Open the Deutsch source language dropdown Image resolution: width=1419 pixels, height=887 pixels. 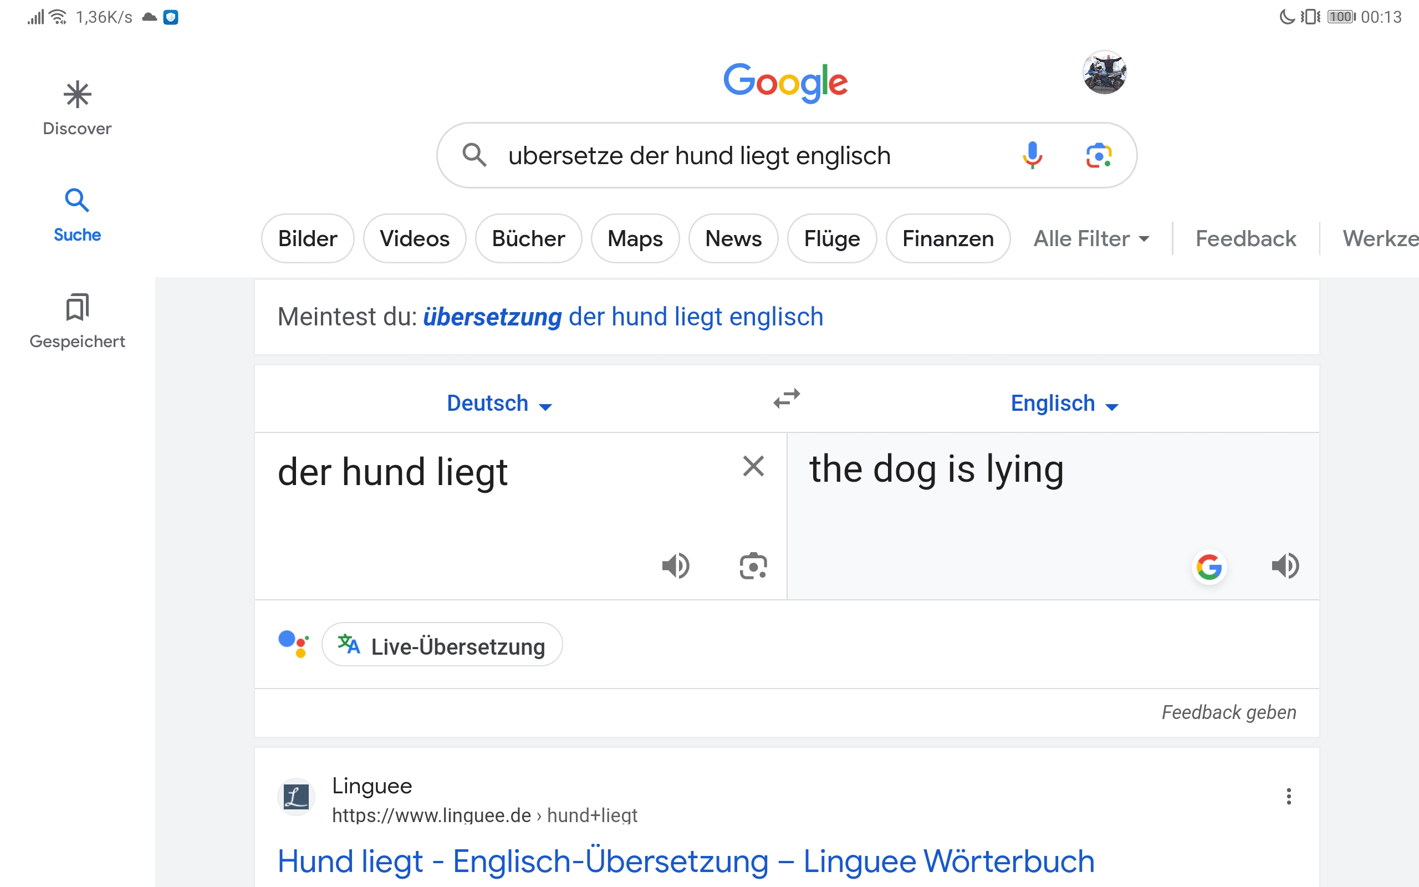click(x=499, y=404)
